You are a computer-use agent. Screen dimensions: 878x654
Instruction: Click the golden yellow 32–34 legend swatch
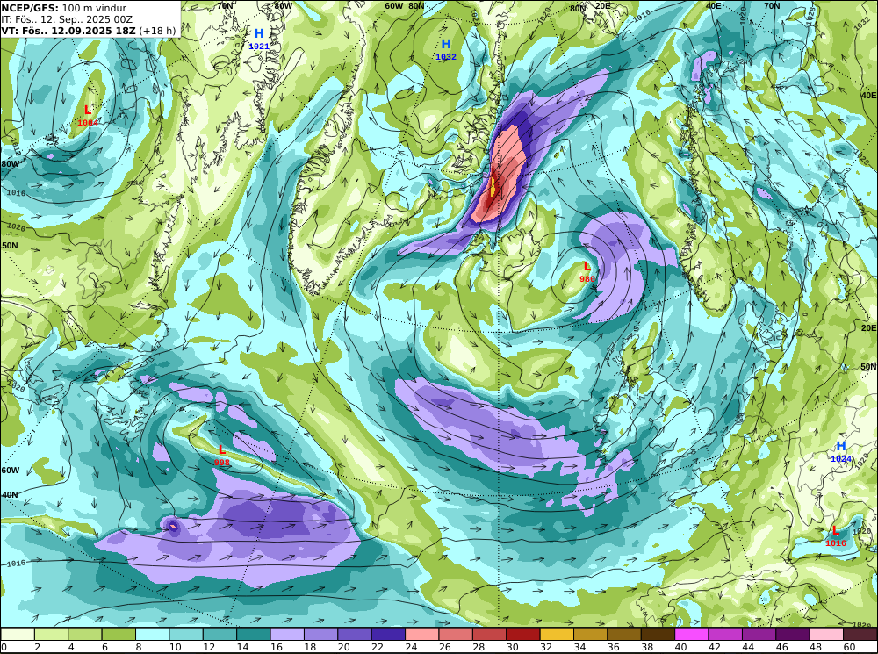point(557,634)
